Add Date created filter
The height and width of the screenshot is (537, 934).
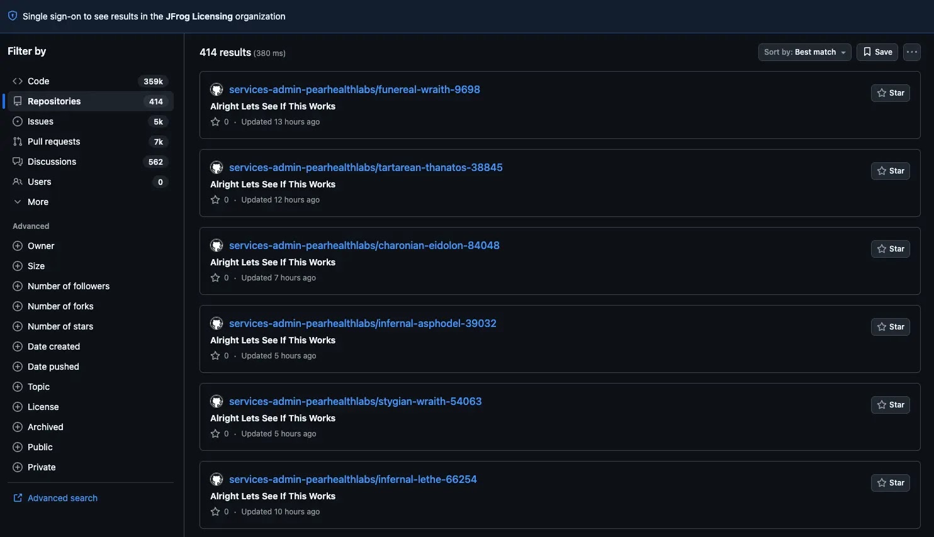[x=90, y=346]
